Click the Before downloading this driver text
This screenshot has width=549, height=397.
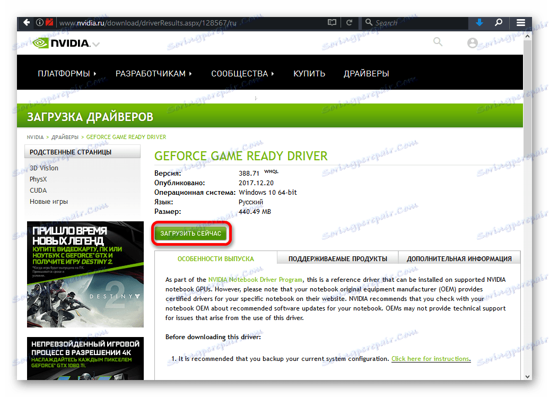[x=213, y=337]
